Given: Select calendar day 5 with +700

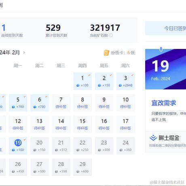Looking at the screenshot, I should pyautogui.click(x=18, y=103).
